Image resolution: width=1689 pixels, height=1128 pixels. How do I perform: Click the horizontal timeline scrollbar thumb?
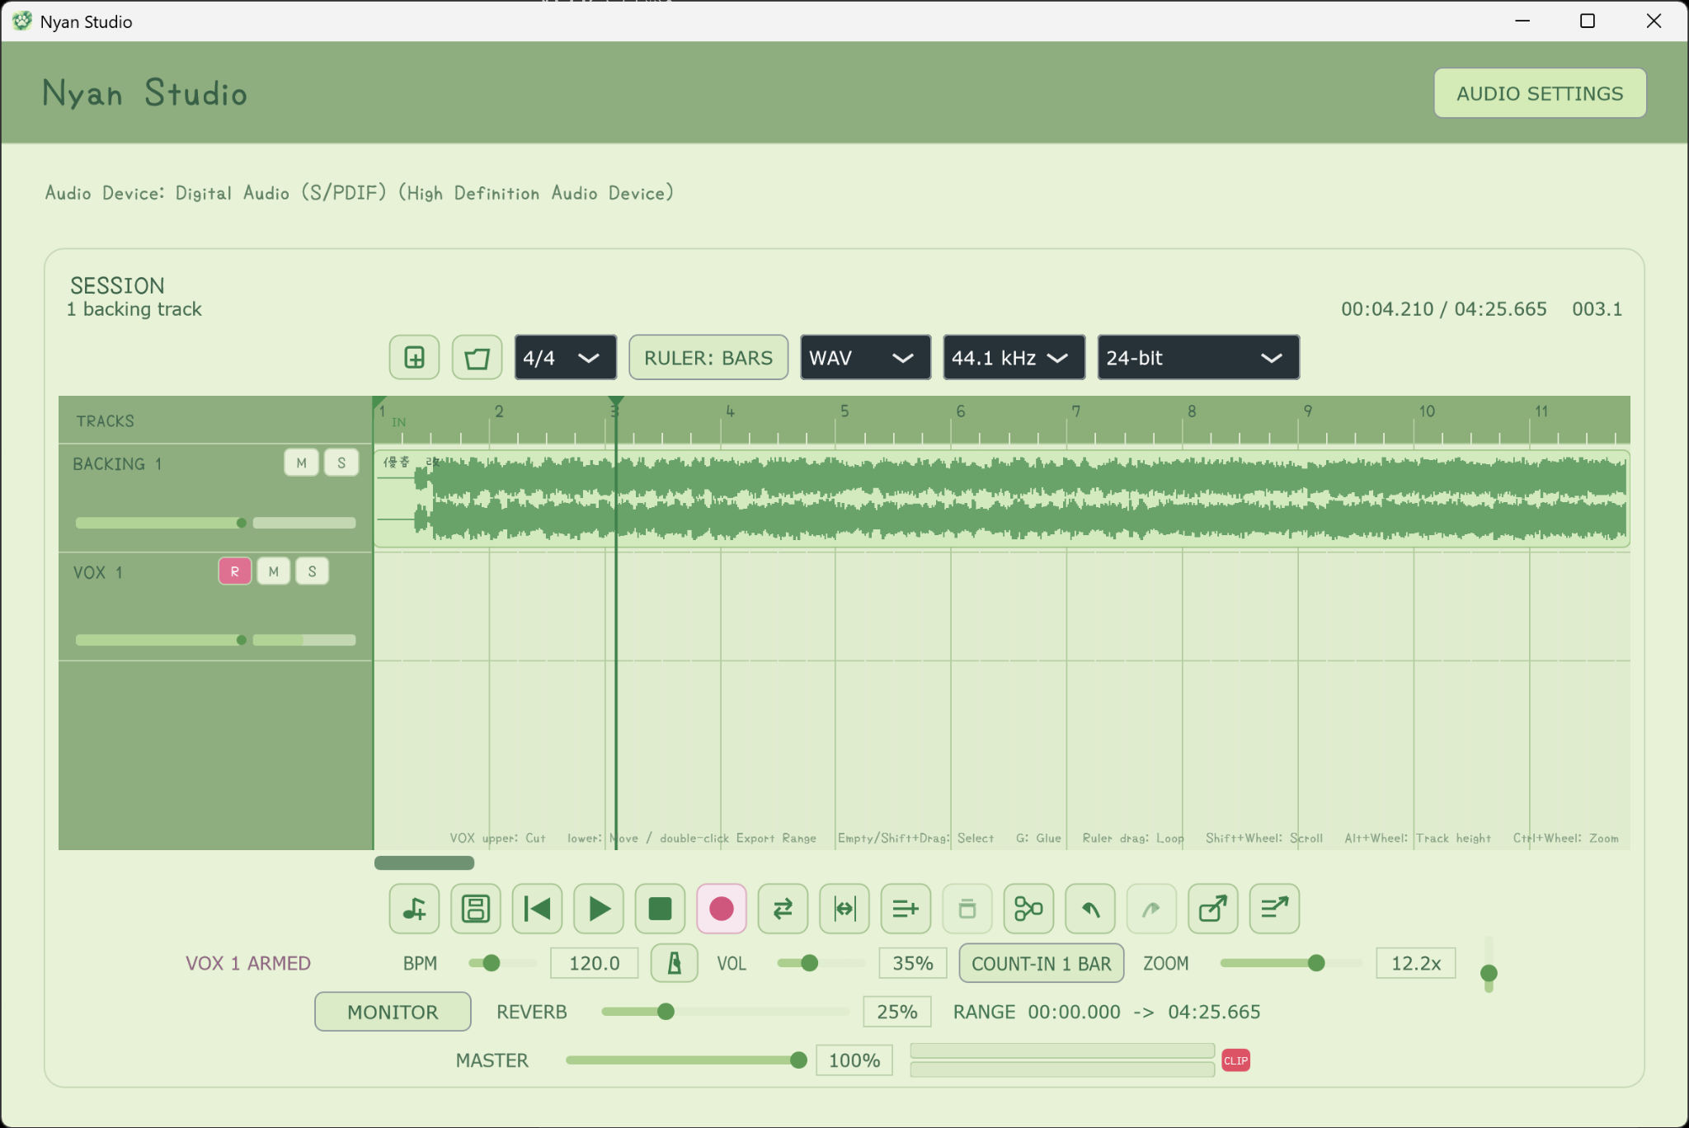[424, 862]
